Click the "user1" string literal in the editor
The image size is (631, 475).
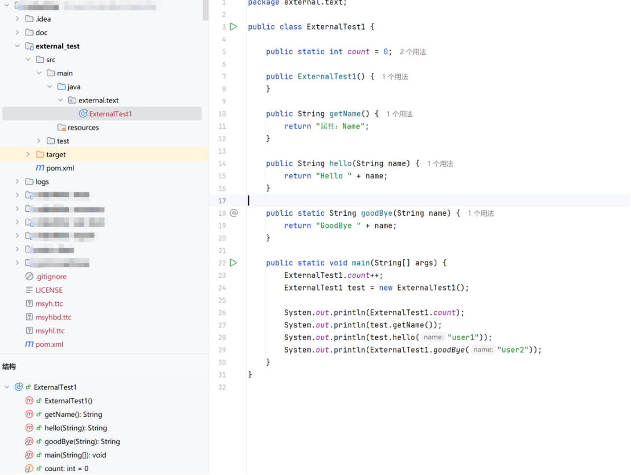pos(463,337)
